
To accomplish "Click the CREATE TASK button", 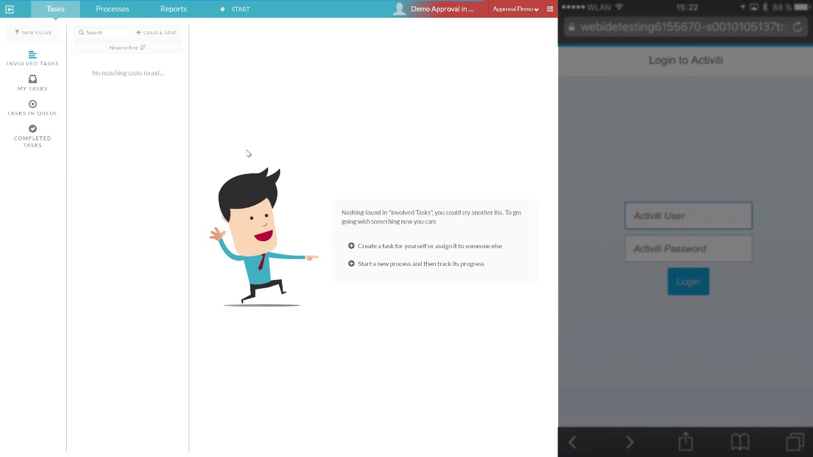I will (156, 32).
